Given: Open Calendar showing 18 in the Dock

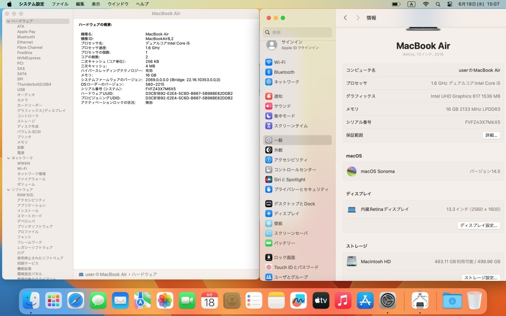Looking at the screenshot, I should (x=209, y=301).
